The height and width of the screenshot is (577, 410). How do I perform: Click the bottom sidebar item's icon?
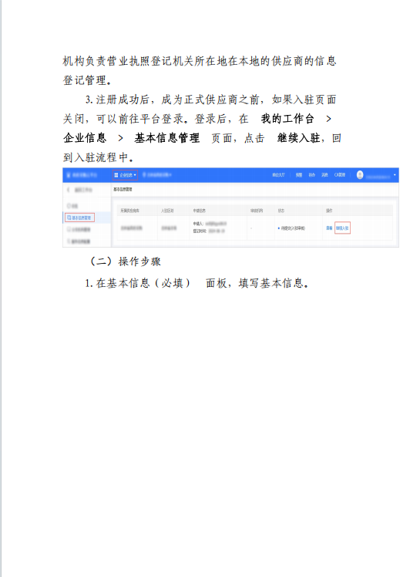(x=69, y=241)
